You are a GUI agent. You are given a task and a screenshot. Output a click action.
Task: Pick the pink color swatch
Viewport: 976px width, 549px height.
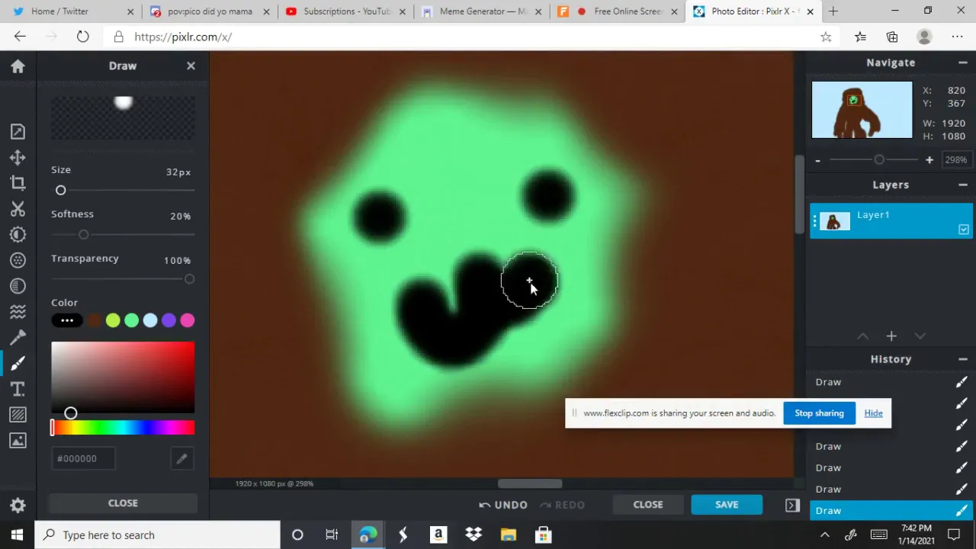coord(188,320)
